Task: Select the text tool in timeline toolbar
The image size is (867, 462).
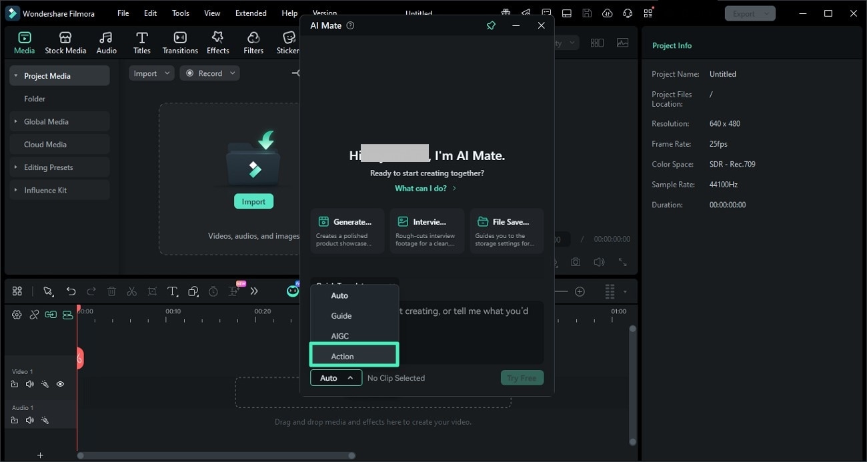Action: [x=173, y=291]
